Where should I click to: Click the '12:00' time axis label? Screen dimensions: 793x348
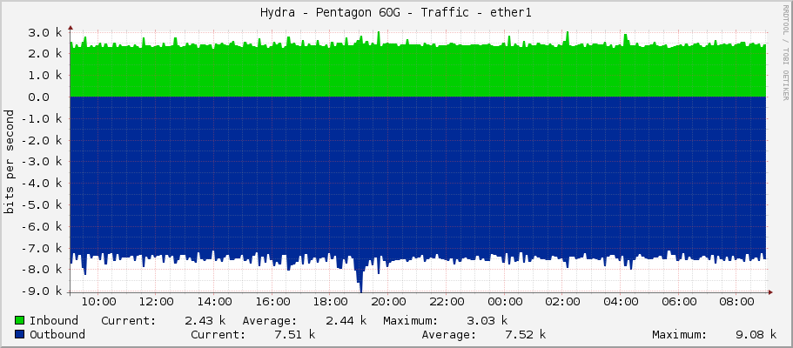(x=157, y=302)
